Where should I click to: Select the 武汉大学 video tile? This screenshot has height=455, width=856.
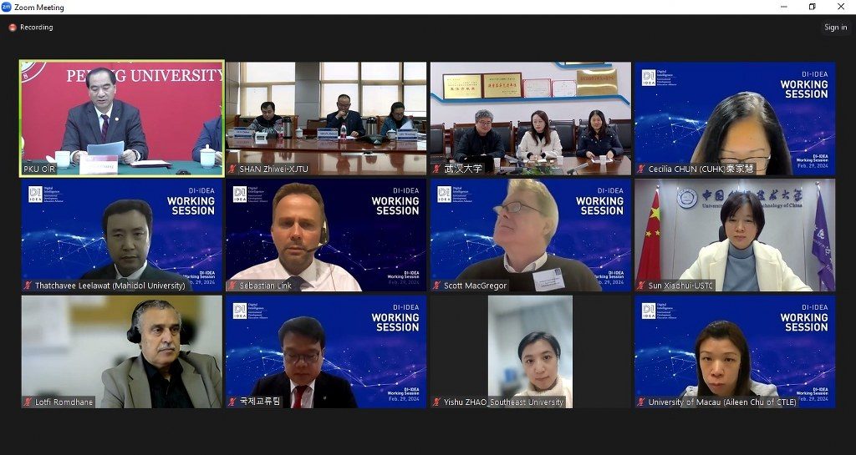531,119
